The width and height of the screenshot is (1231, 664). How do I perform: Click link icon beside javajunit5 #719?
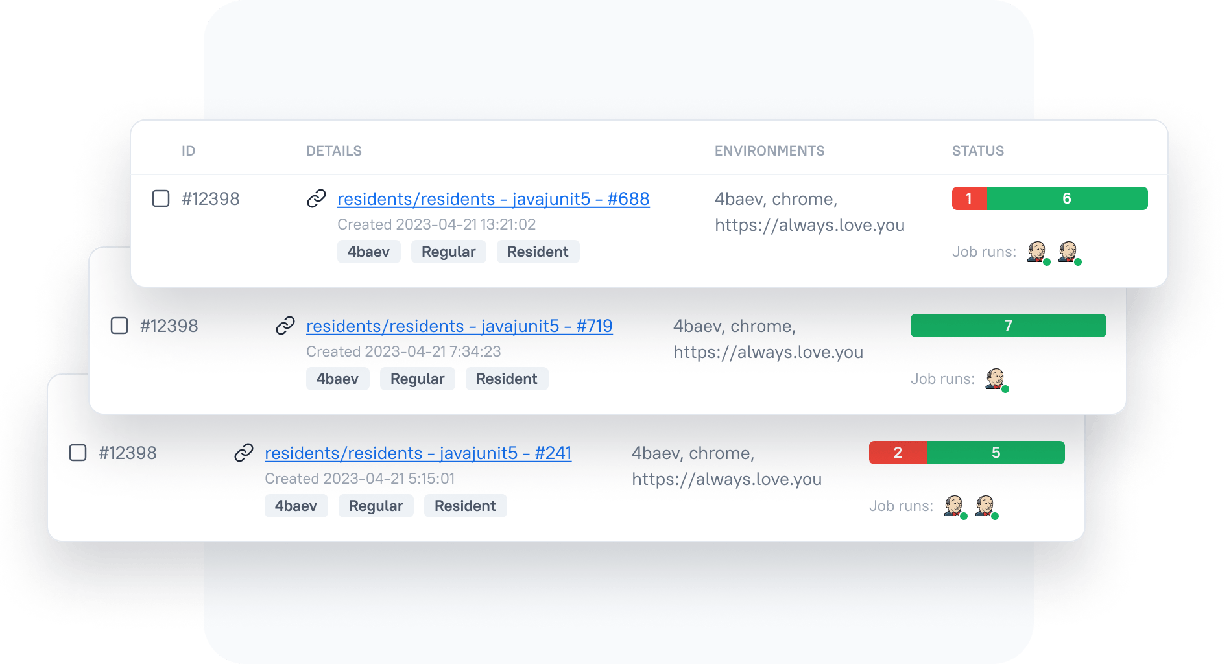[x=285, y=326]
